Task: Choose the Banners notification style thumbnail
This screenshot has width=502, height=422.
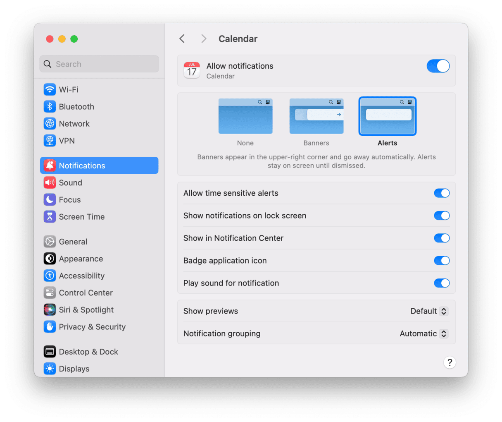Action: coord(316,116)
